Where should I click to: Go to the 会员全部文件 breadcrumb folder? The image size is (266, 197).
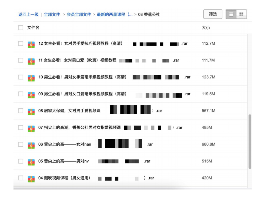coord(79,15)
